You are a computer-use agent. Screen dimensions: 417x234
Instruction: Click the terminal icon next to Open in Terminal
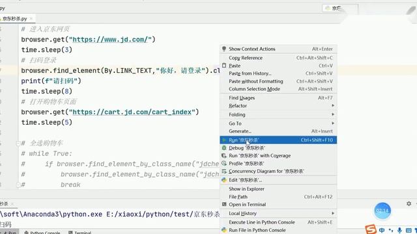tap(224, 204)
